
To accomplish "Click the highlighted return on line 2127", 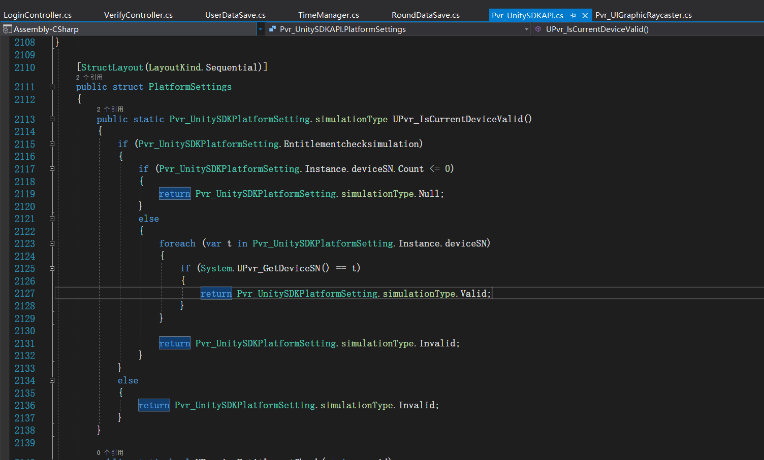I will coord(216,294).
